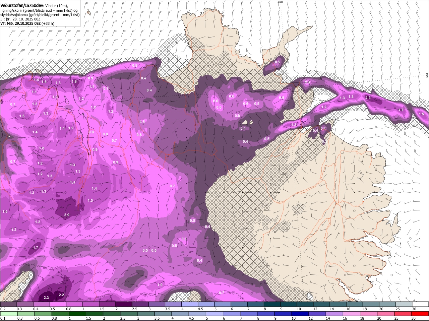Select the slate-blue 6 swatch in snow legend
This screenshot has height=321, width=429.
coord(239,304)
